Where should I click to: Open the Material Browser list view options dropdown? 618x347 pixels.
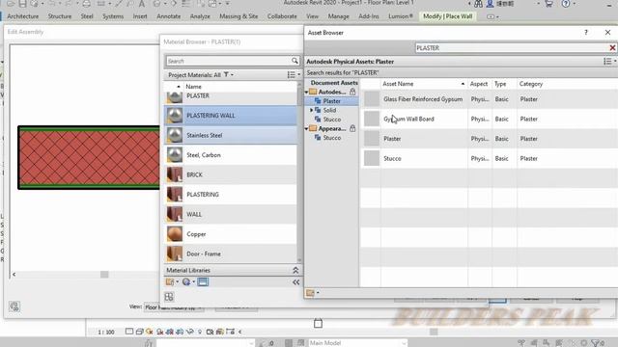point(294,75)
